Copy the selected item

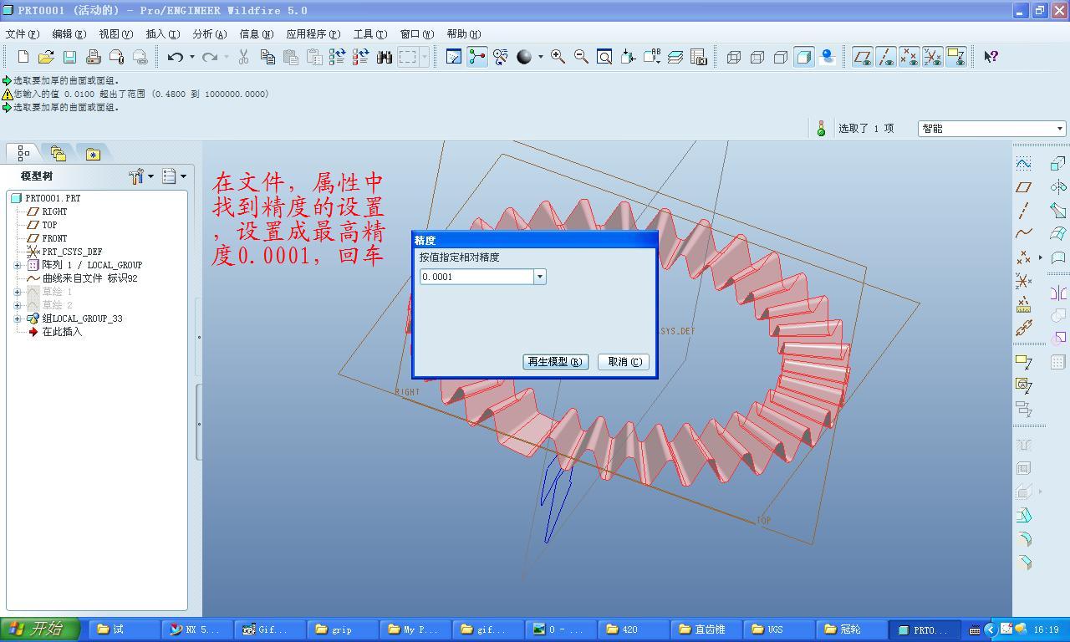pyautogui.click(x=267, y=57)
